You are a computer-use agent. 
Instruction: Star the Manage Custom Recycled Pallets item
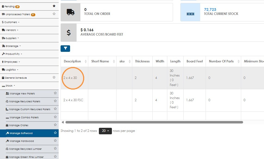(x=55, y=109)
